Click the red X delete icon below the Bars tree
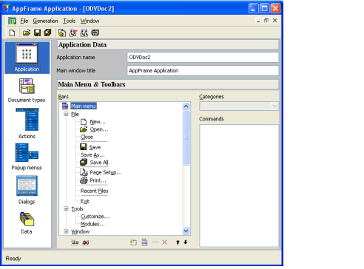364x269 pixels. (164, 242)
